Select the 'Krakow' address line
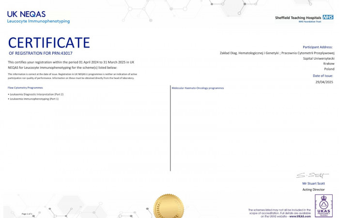This screenshot has width=339, height=218. pos(329,63)
